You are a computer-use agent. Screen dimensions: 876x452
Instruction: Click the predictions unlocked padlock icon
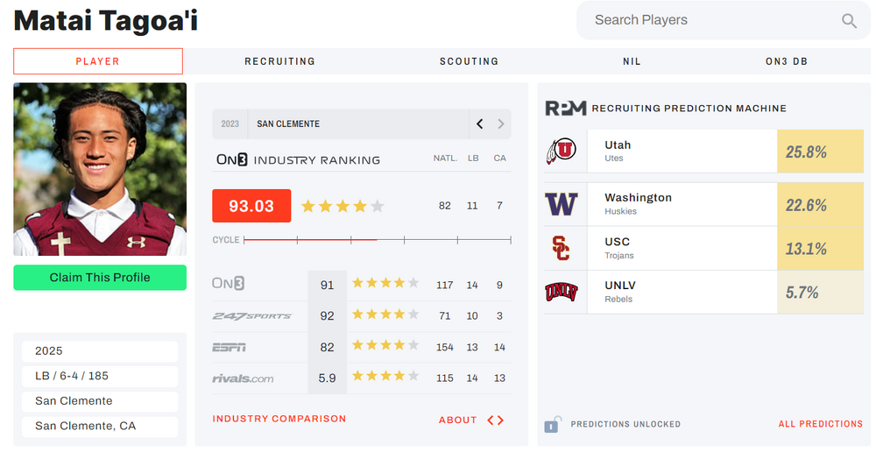point(552,424)
